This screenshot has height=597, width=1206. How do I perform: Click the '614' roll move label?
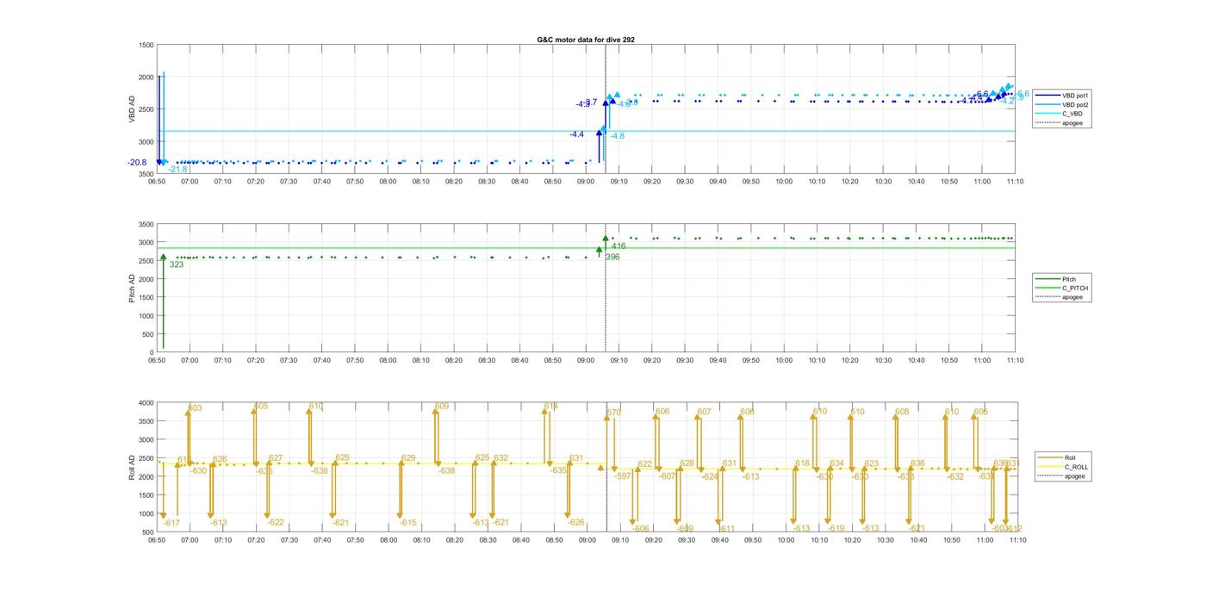[551, 406]
